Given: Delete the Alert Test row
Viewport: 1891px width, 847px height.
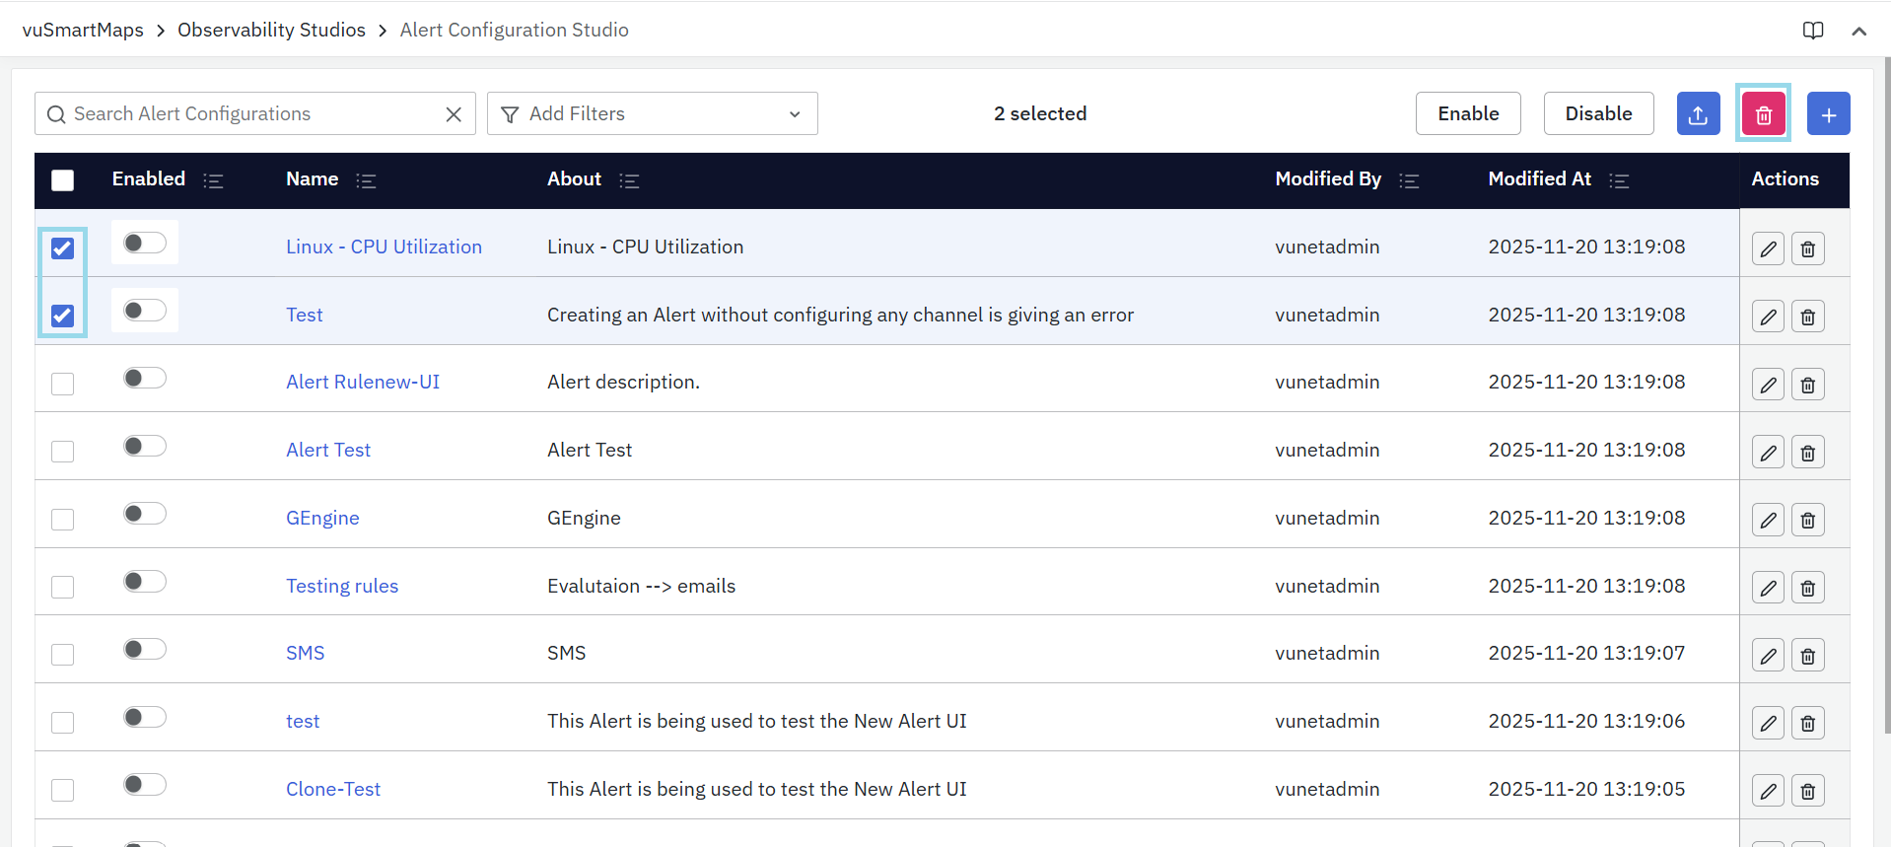Looking at the screenshot, I should 1807,453.
